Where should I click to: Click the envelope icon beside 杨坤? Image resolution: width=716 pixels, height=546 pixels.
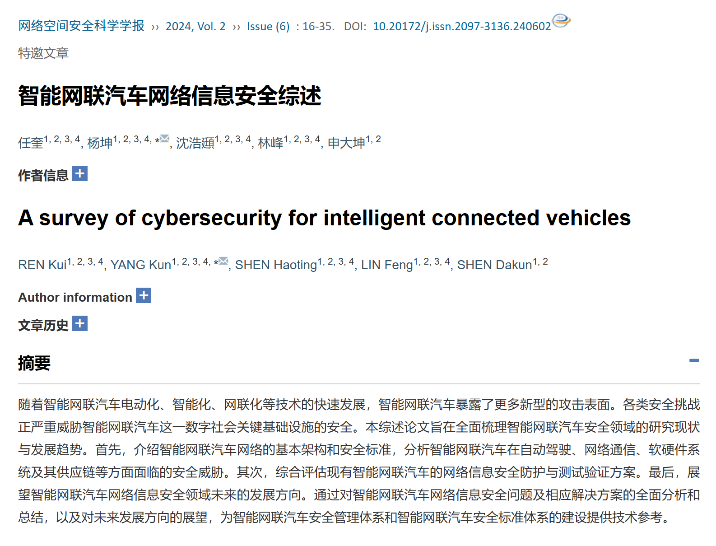coord(165,138)
